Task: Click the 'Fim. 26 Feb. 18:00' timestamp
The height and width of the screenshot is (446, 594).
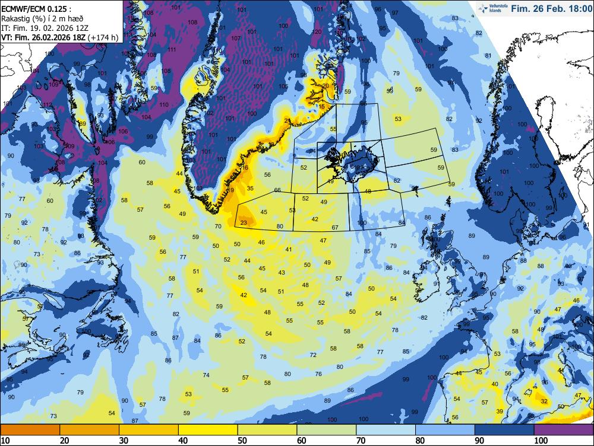Action: tap(551, 8)
